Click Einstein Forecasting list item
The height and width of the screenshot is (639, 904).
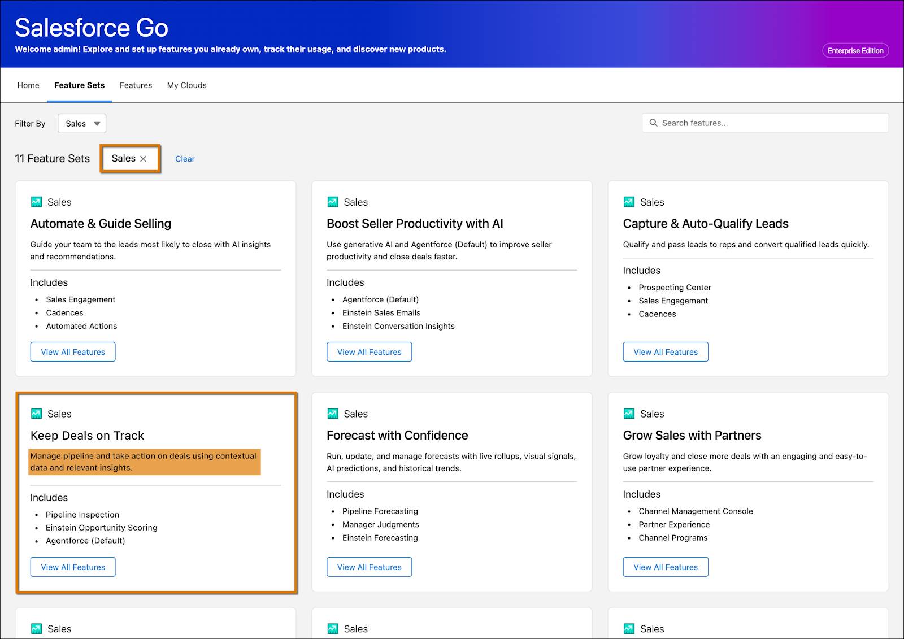tap(380, 538)
